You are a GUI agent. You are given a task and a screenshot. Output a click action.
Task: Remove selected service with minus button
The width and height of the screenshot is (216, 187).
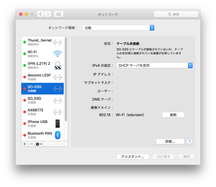click(32, 144)
